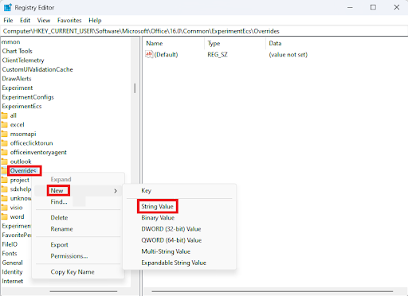The width and height of the screenshot is (408, 296).
Task: Create a new Binary Value
Action: click(158, 218)
